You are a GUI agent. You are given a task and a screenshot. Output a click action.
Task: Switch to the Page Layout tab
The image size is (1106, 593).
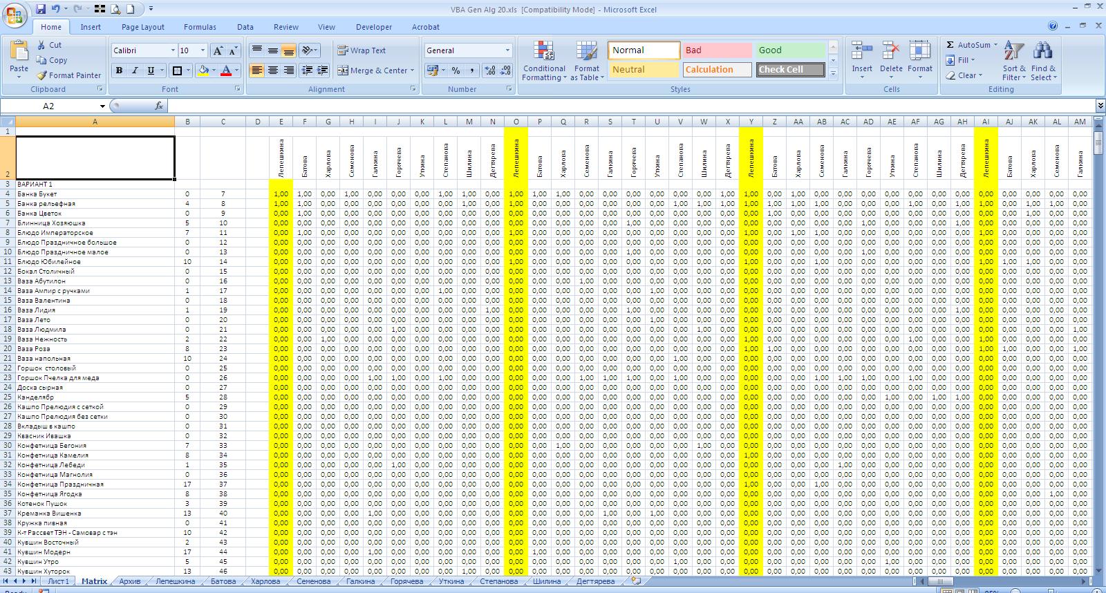coord(143,27)
